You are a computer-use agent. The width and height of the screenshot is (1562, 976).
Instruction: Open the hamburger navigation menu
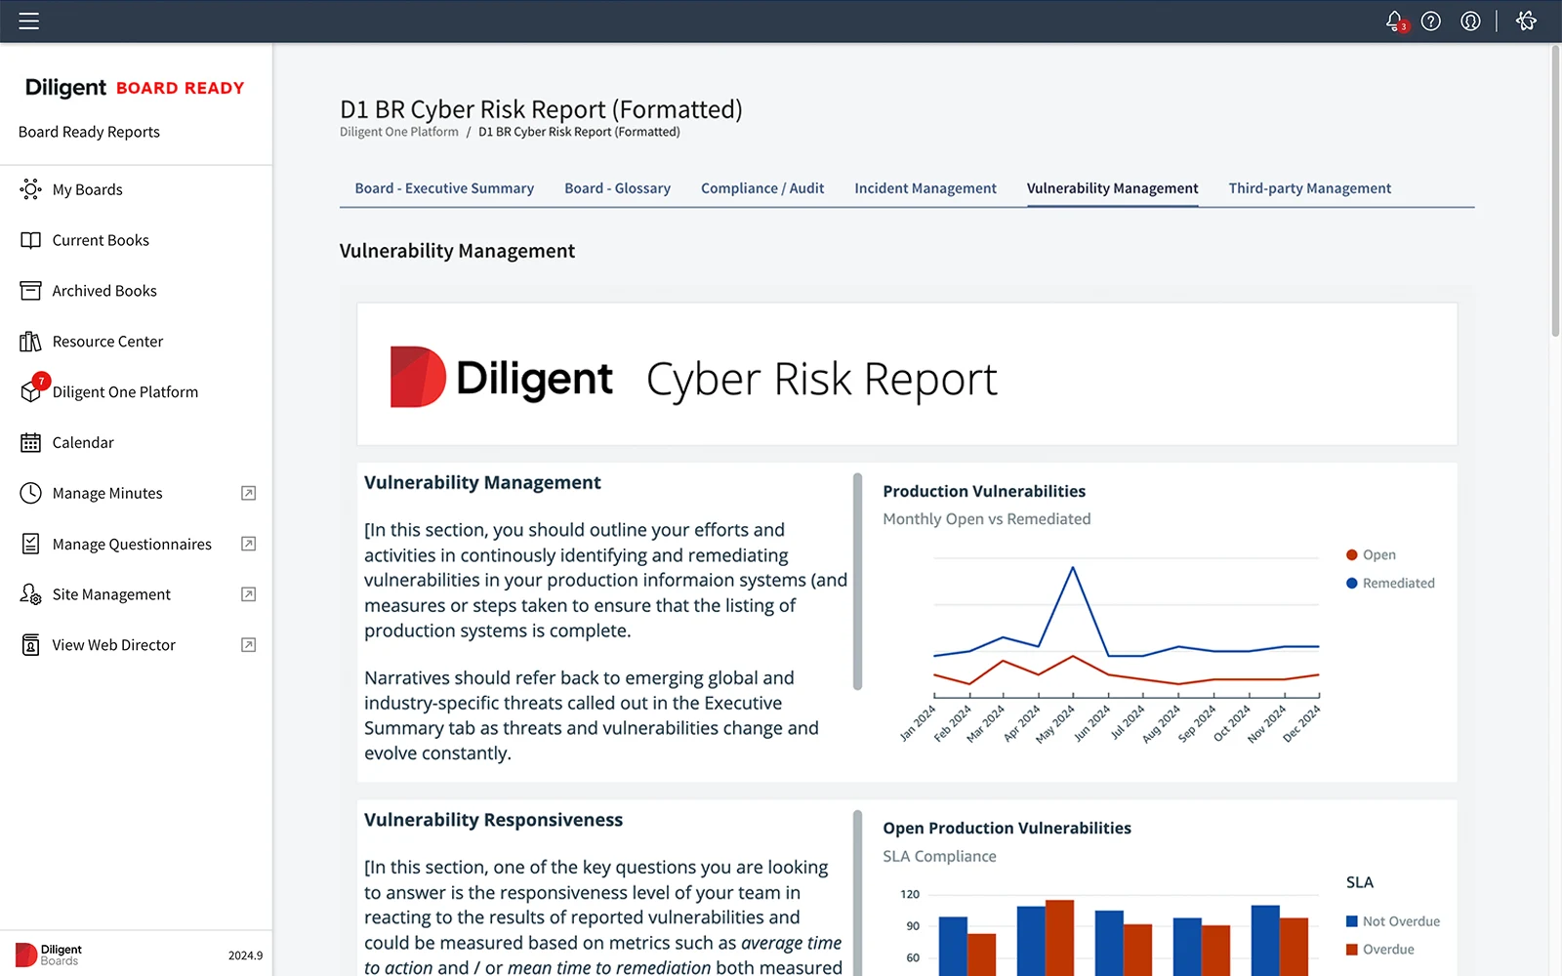point(29,20)
